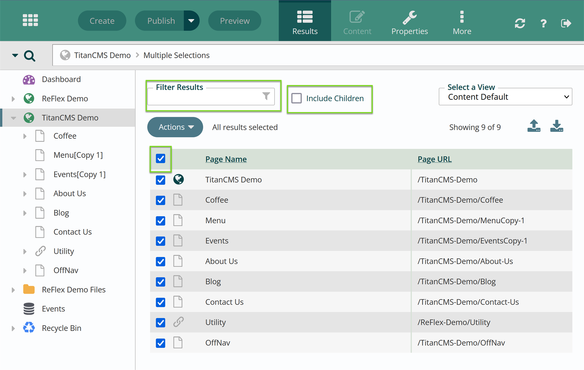Uncheck the Events row checkbox
The image size is (584, 370).
pos(161,241)
